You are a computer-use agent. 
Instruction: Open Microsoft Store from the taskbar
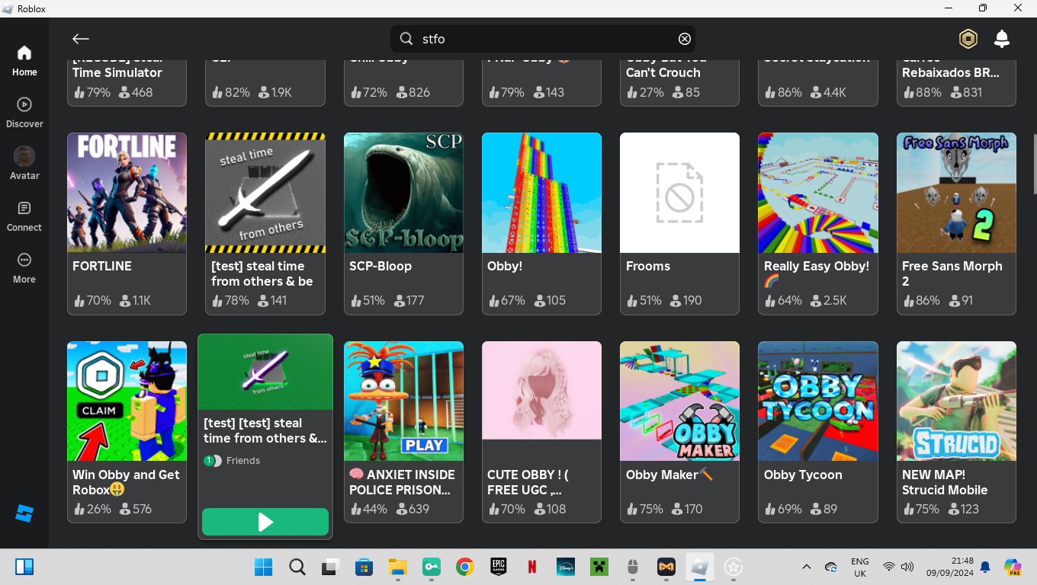click(x=364, y=567)
